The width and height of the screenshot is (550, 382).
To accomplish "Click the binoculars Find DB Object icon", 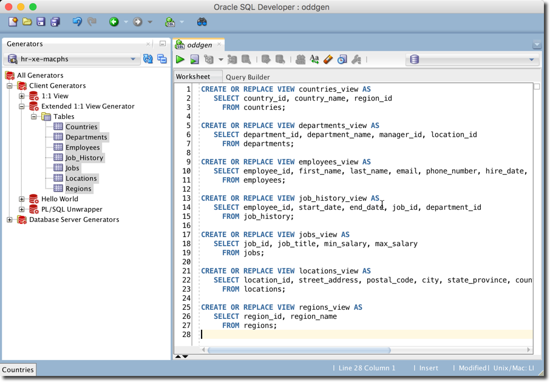I will click(202, 22).
